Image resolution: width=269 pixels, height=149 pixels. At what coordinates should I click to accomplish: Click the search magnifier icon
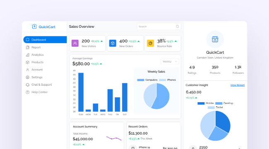tap(178, 26)
